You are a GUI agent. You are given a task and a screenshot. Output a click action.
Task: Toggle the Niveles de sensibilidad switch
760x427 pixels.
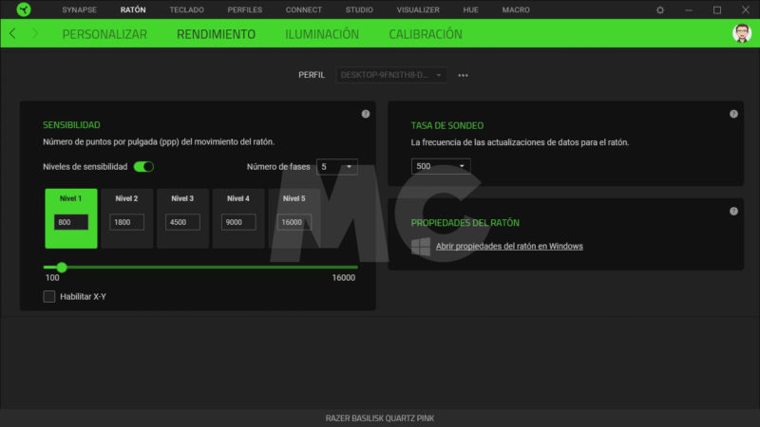click(143, 167)
